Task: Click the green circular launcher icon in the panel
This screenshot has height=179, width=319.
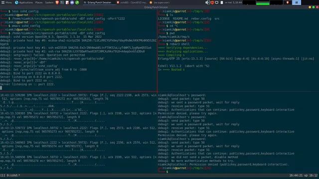Action: tap(77, 2)
